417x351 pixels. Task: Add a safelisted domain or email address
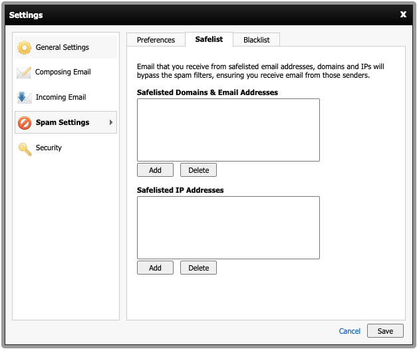[x=155, y=170]
